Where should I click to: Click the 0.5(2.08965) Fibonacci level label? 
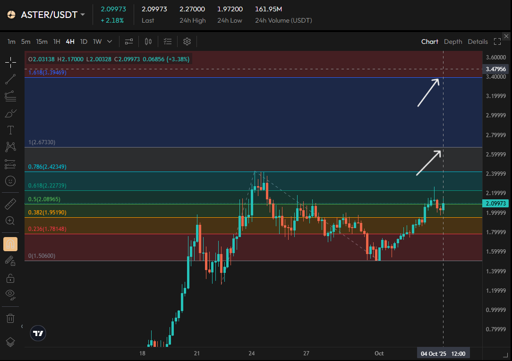(44, 199)
